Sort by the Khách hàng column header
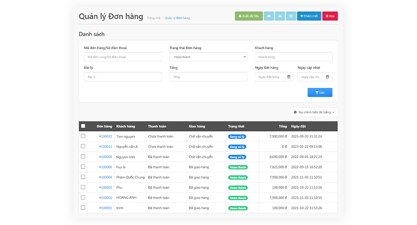This screenshot has width=417, height=225. [x=125, y=126]
